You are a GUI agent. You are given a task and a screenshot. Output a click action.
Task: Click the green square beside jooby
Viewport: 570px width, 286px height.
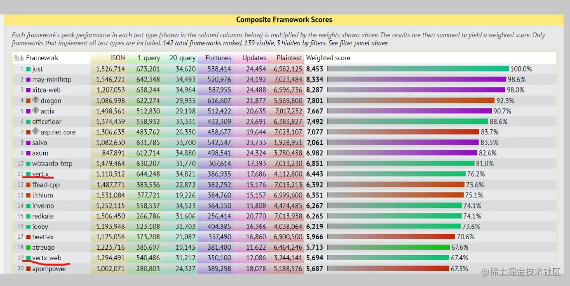point(28,227)
